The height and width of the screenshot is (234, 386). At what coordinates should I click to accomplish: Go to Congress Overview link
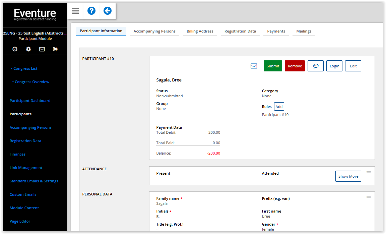[32, 82]
